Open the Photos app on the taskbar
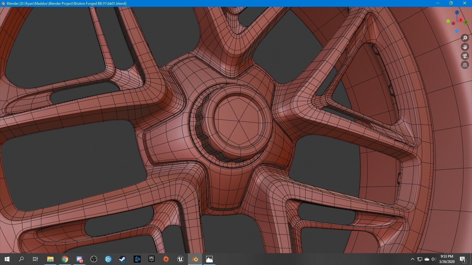This screenshot has width=472, height=265. (209, 259)
